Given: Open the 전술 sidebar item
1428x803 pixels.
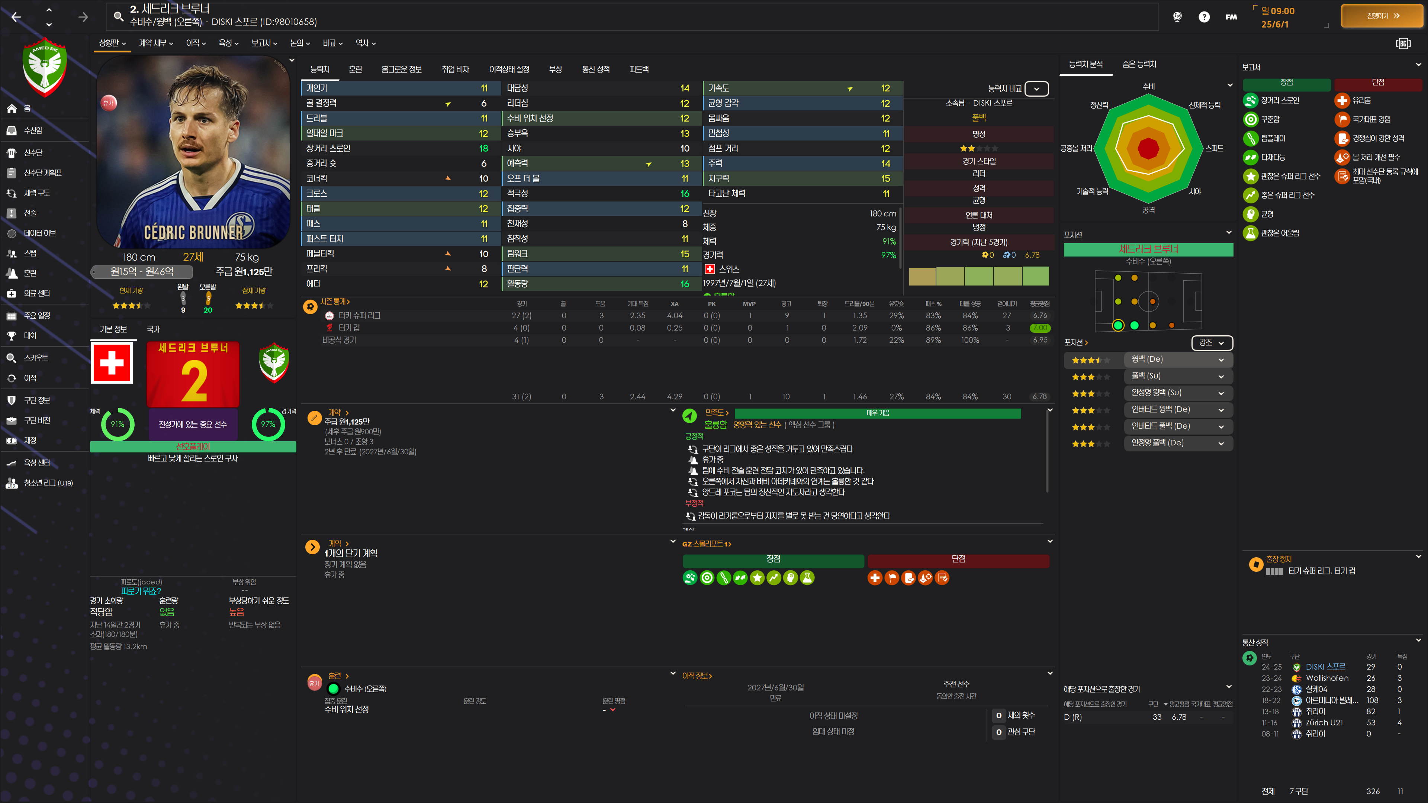Looking at the screenshot, I should [30, 213].
